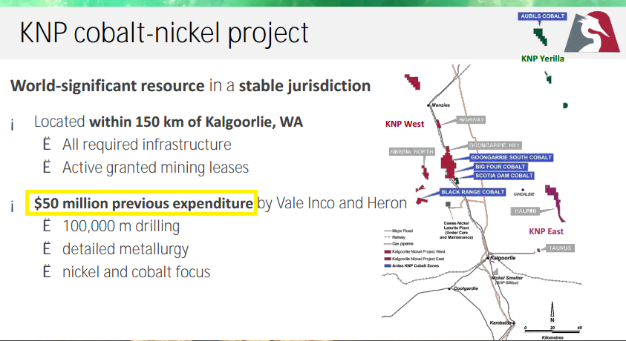Click Cawse Nickel Laterite Plant label
Screen dimensions: 626x341
(456, 231)
